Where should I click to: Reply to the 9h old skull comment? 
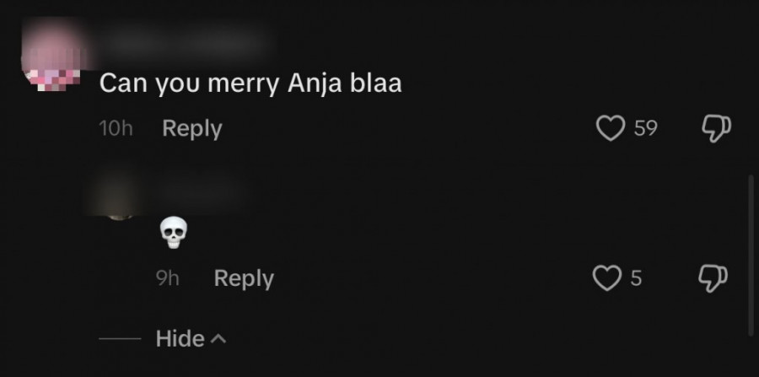244,279
